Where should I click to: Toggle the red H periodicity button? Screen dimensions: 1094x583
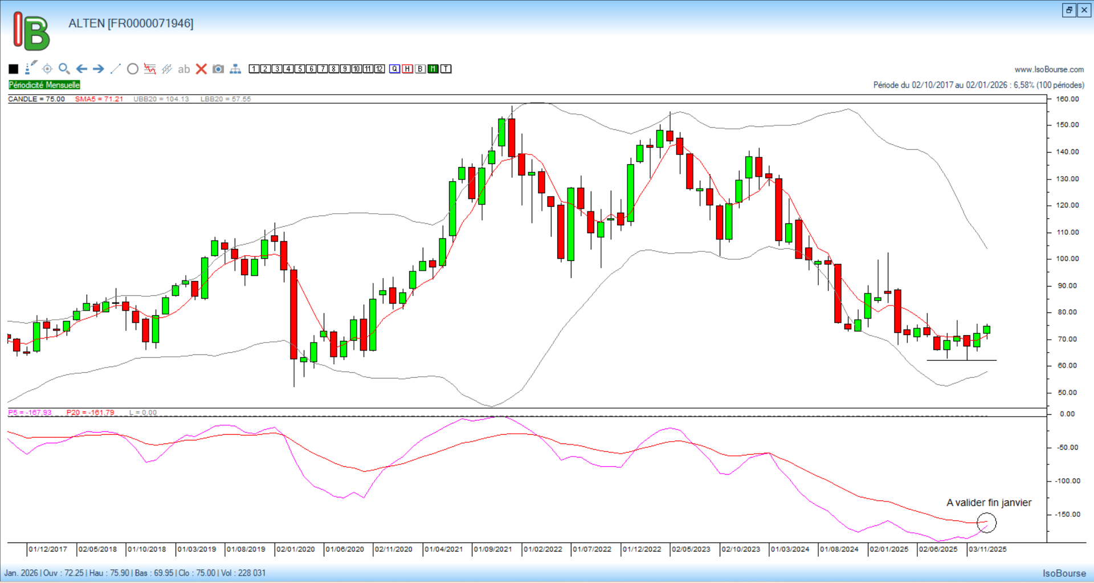(407, 69)
